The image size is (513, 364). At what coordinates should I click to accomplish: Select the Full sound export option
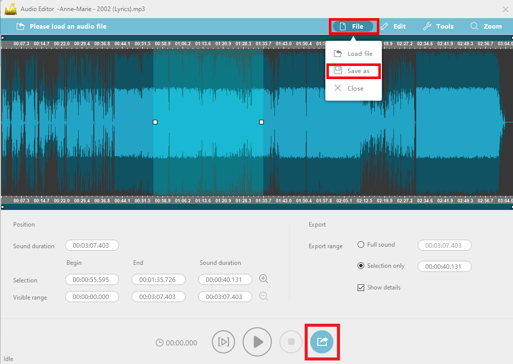[x=361, y=245]
